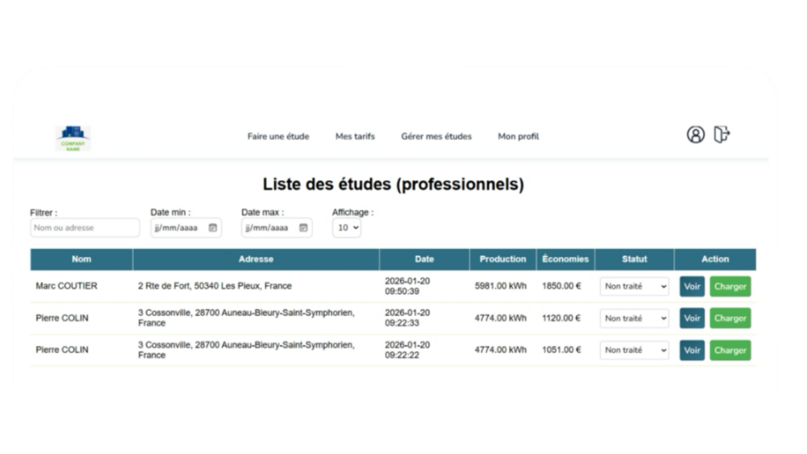807x454 pixels.
Task: Open calendar picker in Date min field
Action: coord(213,228)
